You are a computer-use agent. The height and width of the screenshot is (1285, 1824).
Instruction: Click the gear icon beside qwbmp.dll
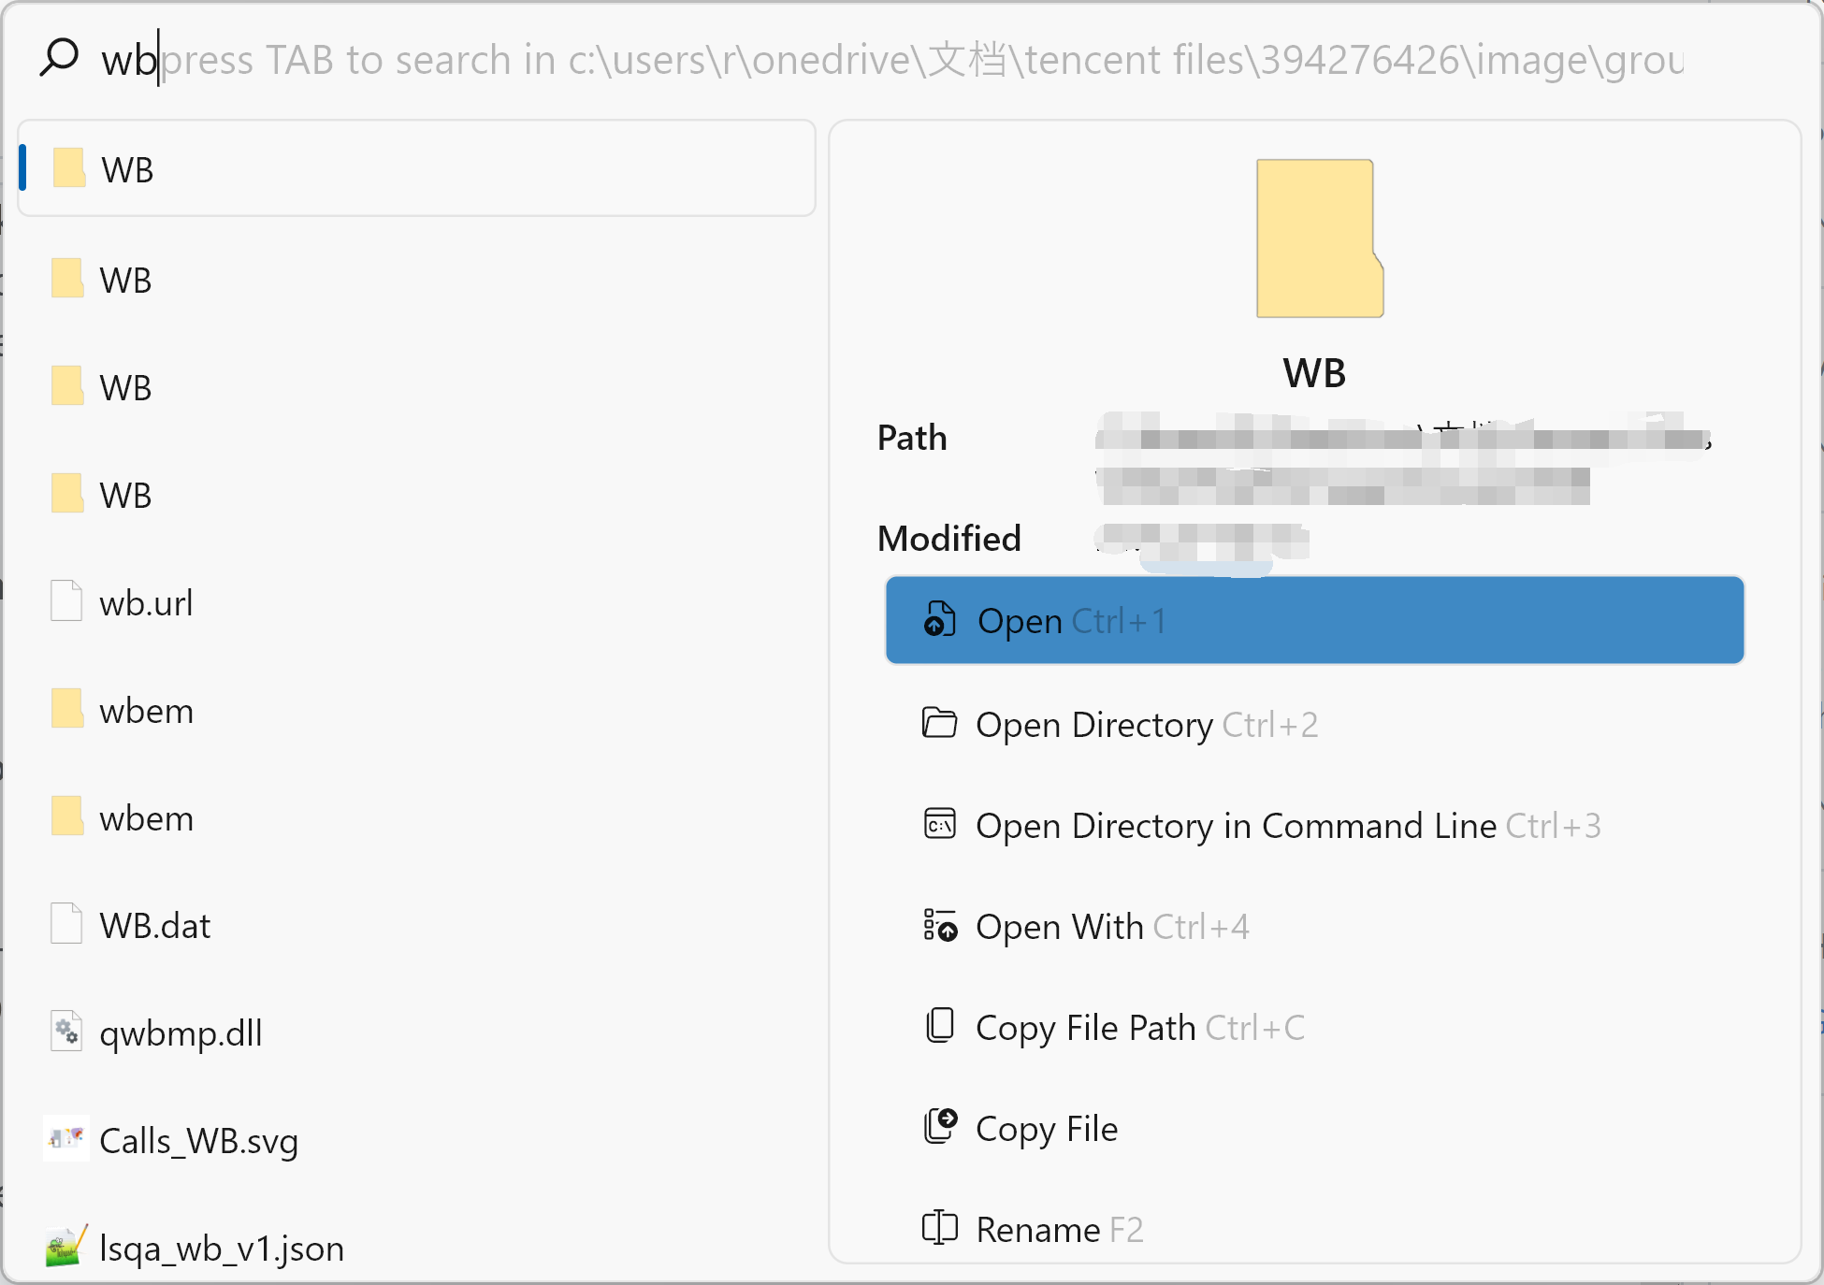click(65, 1031)
